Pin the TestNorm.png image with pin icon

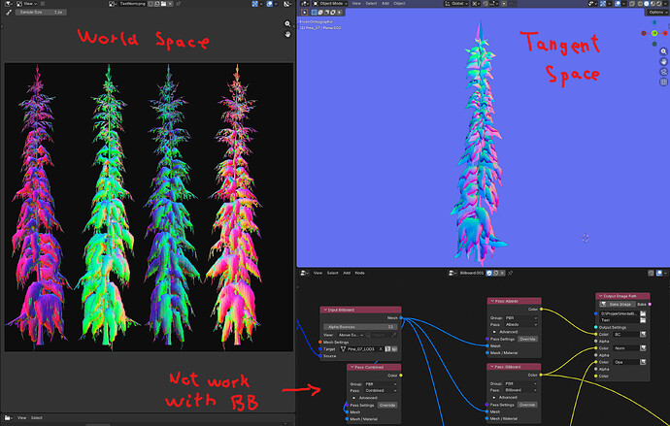point(179,4)
